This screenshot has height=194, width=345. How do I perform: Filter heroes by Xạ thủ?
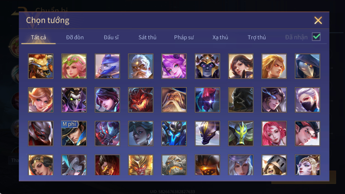[220, 37]
